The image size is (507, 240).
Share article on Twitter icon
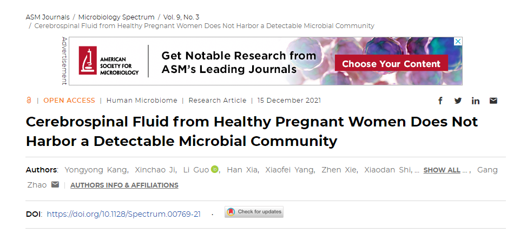(458, 101)
